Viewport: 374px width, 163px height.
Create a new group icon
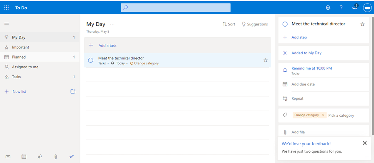[x=73, y=91]
